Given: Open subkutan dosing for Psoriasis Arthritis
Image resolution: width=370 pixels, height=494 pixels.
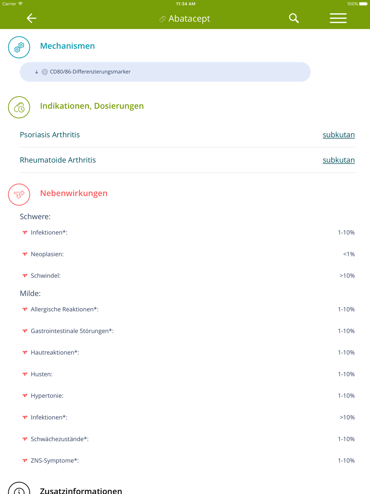Looking at the screenshot, I should (x=339, y=135).
